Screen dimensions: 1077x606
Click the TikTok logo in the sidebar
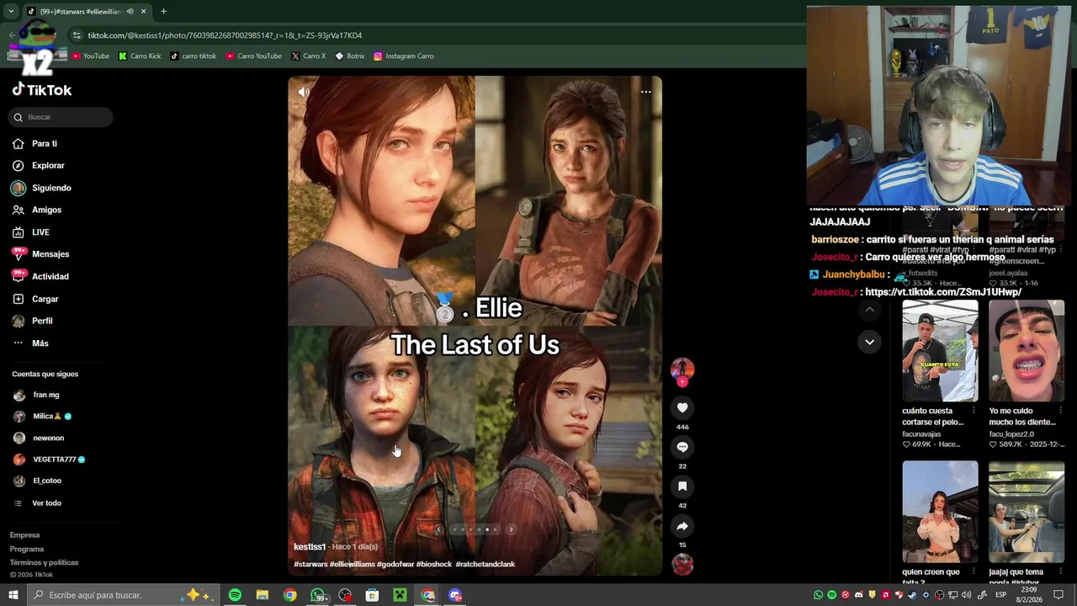click(42, 90)
